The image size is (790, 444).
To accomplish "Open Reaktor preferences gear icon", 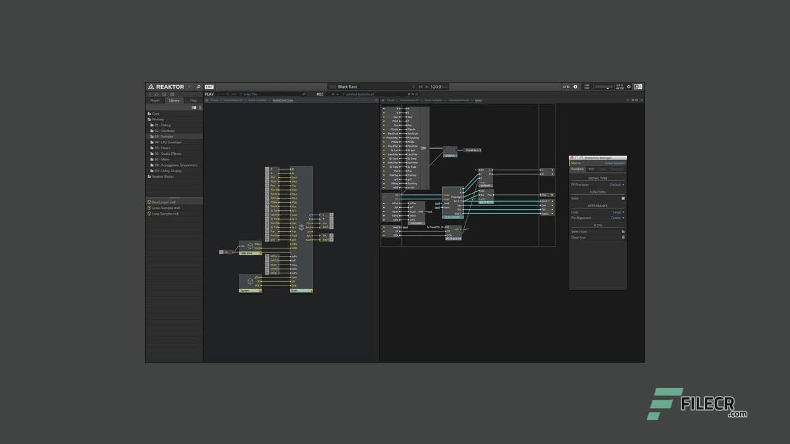I will point(628,86).
